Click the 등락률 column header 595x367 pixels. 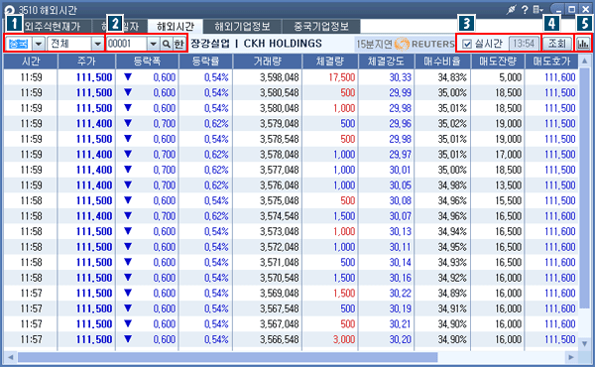click(x=205, y=61)
